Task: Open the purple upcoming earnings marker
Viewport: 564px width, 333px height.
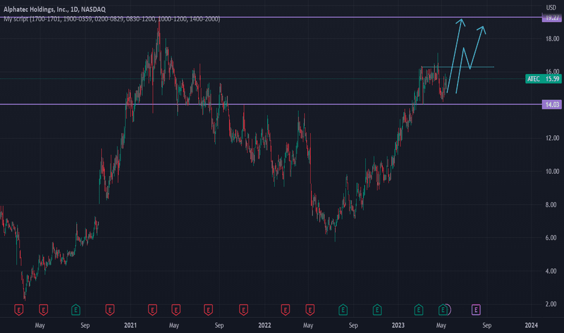Action: (x=476, y=309)
